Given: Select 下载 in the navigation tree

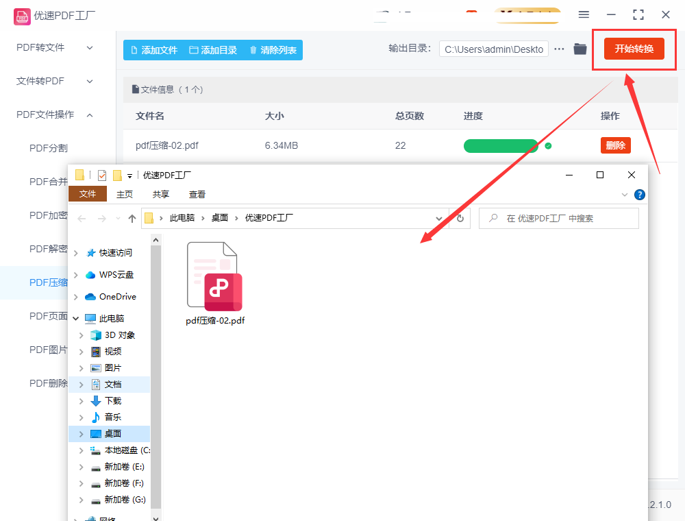Looking at the screenshot, I should tap(113, 401).
